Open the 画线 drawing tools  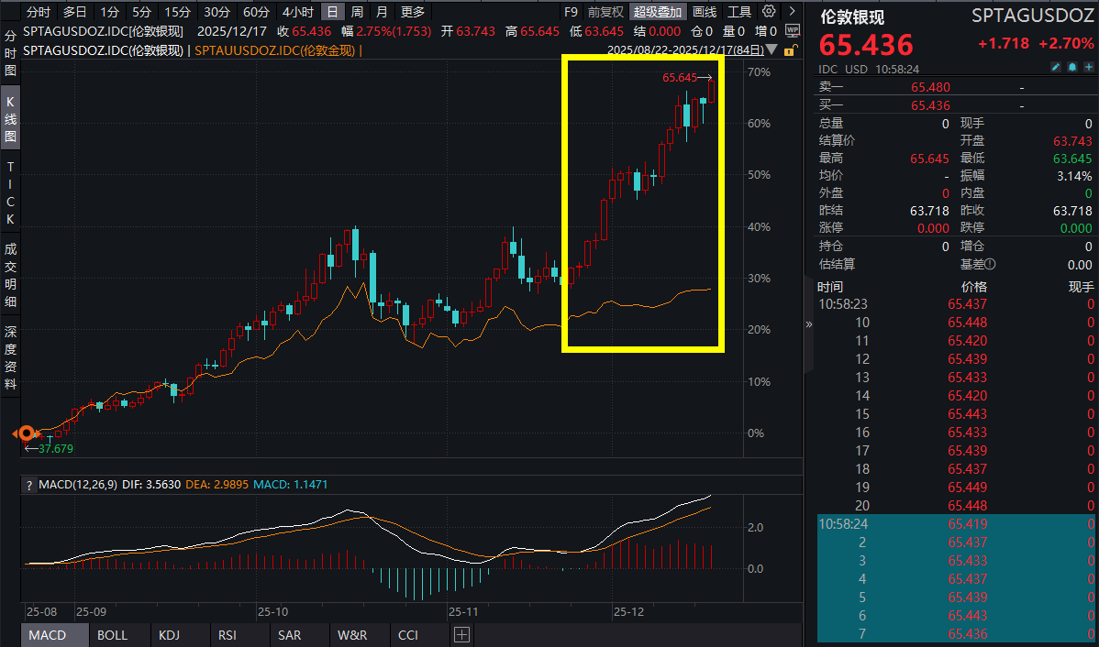click(x=705, y=11)
